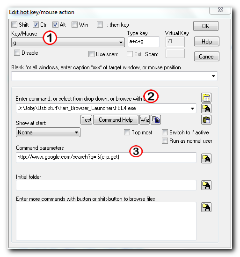Screen dimensions: 240x257
Task: Toggle the Ext scan checkbox
Action: coord(130,54)
